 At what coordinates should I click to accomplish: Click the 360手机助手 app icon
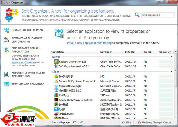[56, 77]
